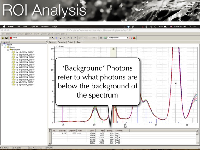
Task: Collapse the Objects tree node
Action: click(5, 47)
